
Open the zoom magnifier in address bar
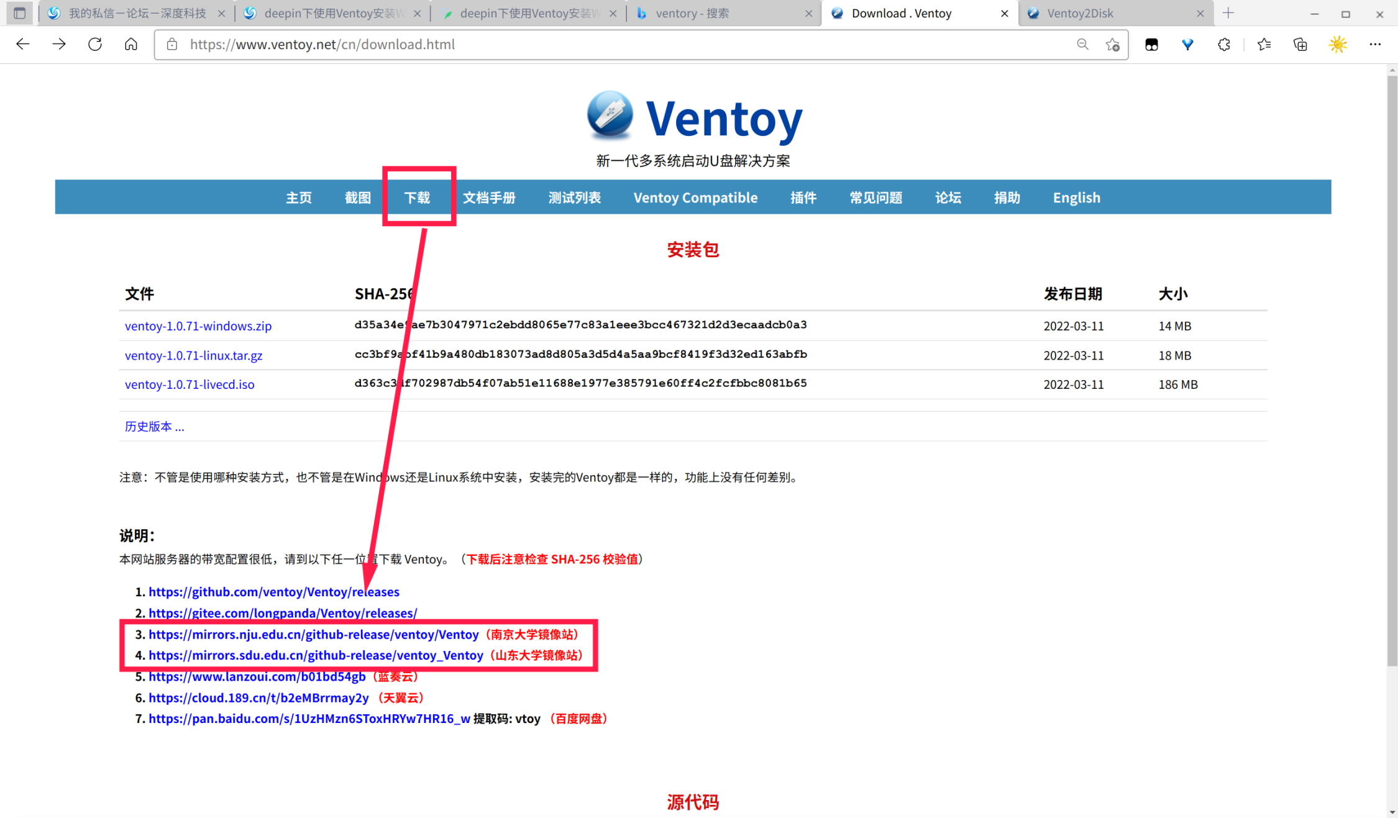pyautogui.click(x=1082, y=44)
